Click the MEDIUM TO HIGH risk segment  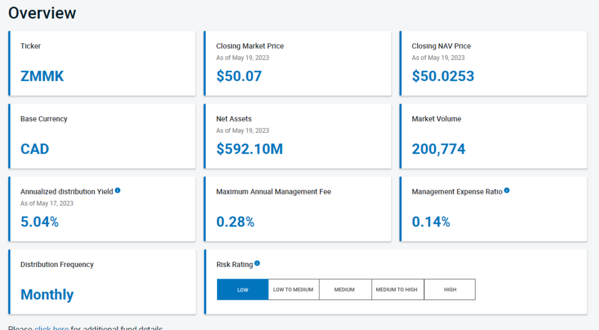pos(397,289)
